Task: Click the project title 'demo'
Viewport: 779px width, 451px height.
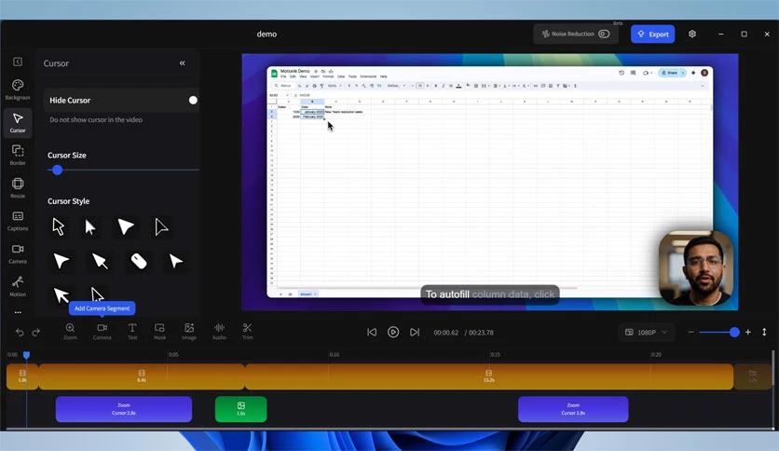Action: (x=266, y=34)
